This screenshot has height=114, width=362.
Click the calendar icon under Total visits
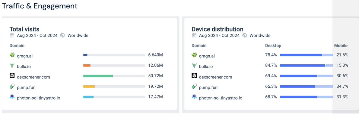coord(12,35)
